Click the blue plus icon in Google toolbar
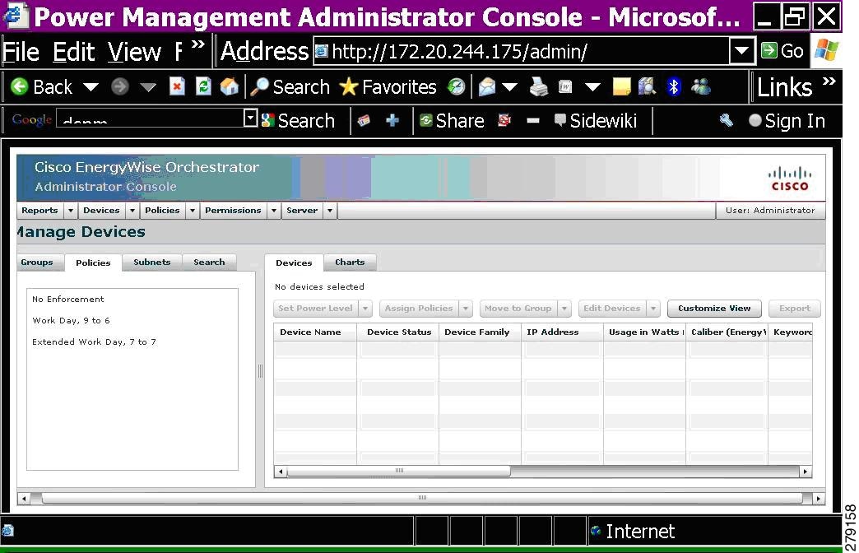 tap(392, 121)
